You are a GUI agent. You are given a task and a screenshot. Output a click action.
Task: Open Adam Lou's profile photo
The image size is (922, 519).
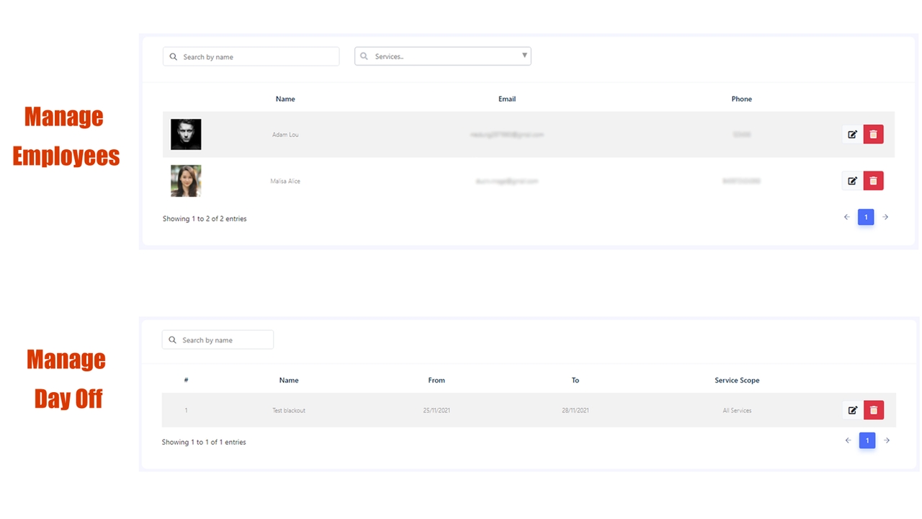tap(186, 135)
